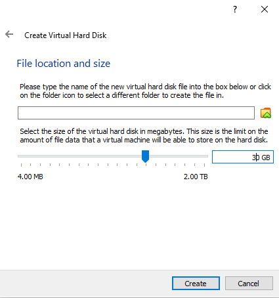Click the 'File location and size' heading
Screen dimensions: 279x298
click(64, 64)
